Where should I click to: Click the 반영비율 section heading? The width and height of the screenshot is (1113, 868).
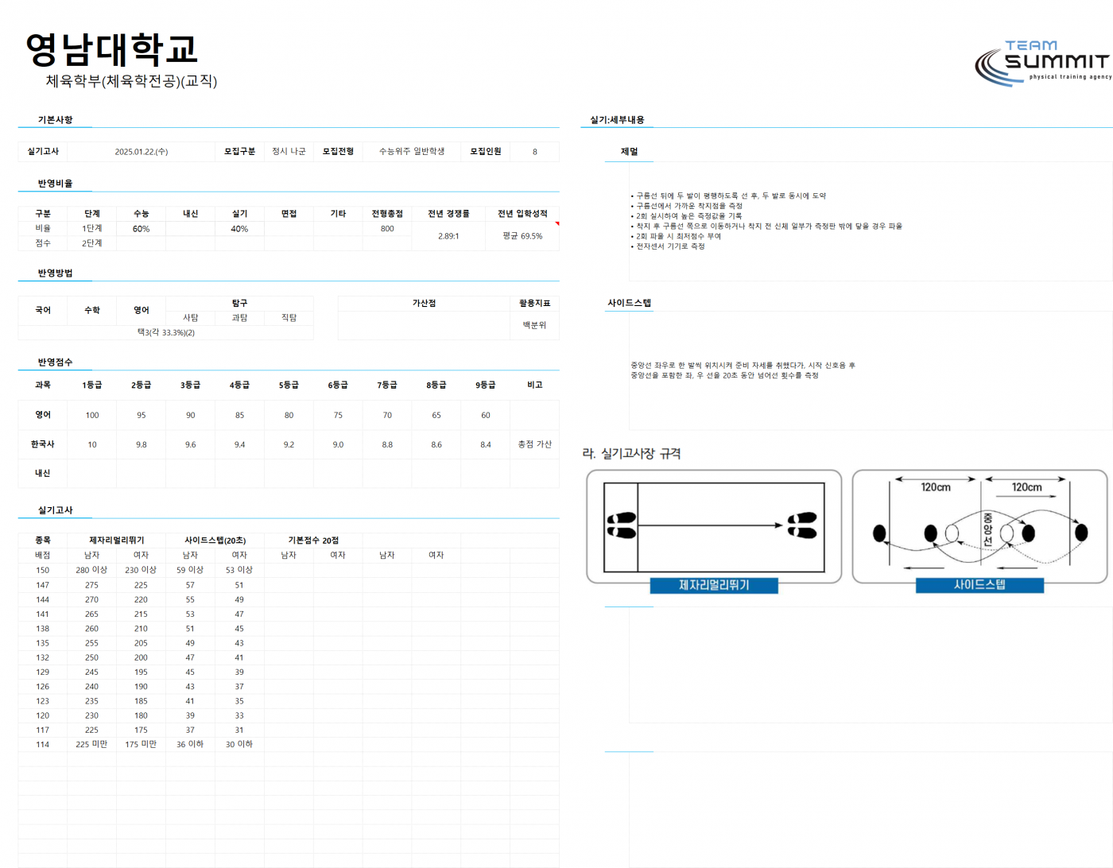click(55, 184)
